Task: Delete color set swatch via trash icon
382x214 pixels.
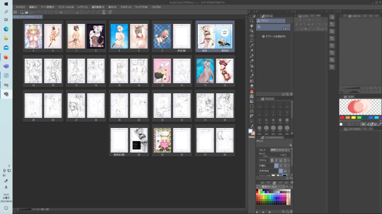Action: (x=291, y=212)
